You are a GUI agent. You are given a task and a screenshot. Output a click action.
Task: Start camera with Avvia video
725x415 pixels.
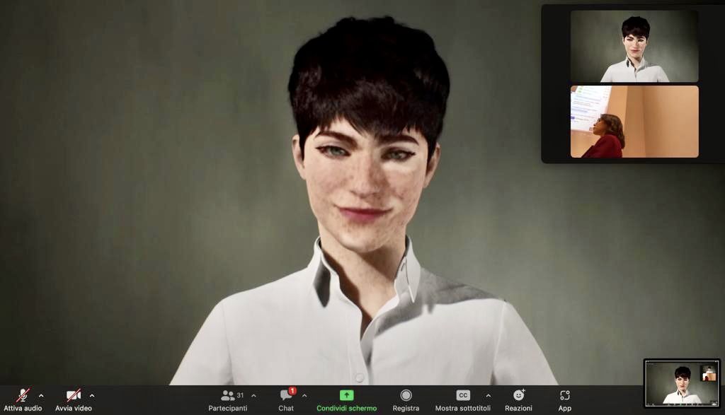coord(74,399)
